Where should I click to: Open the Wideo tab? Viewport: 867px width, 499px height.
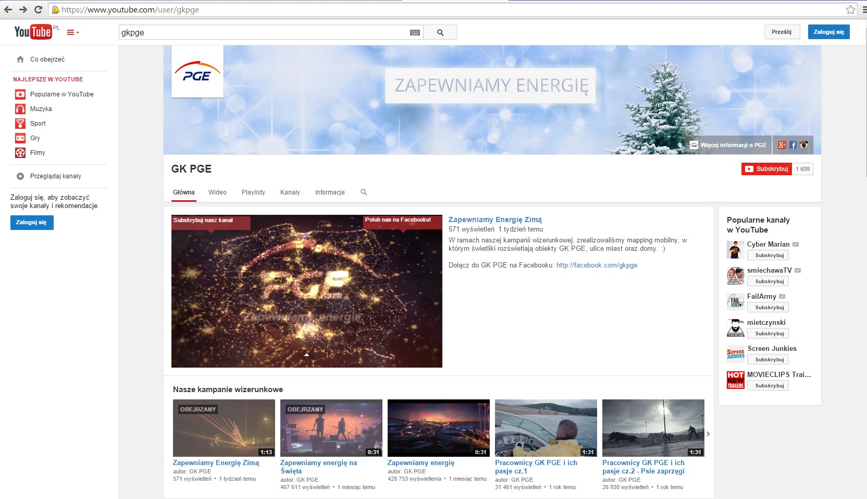[217, 192]
